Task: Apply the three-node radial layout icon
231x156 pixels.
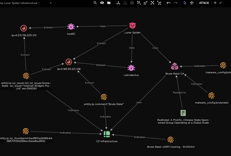Action: point(118,3)
